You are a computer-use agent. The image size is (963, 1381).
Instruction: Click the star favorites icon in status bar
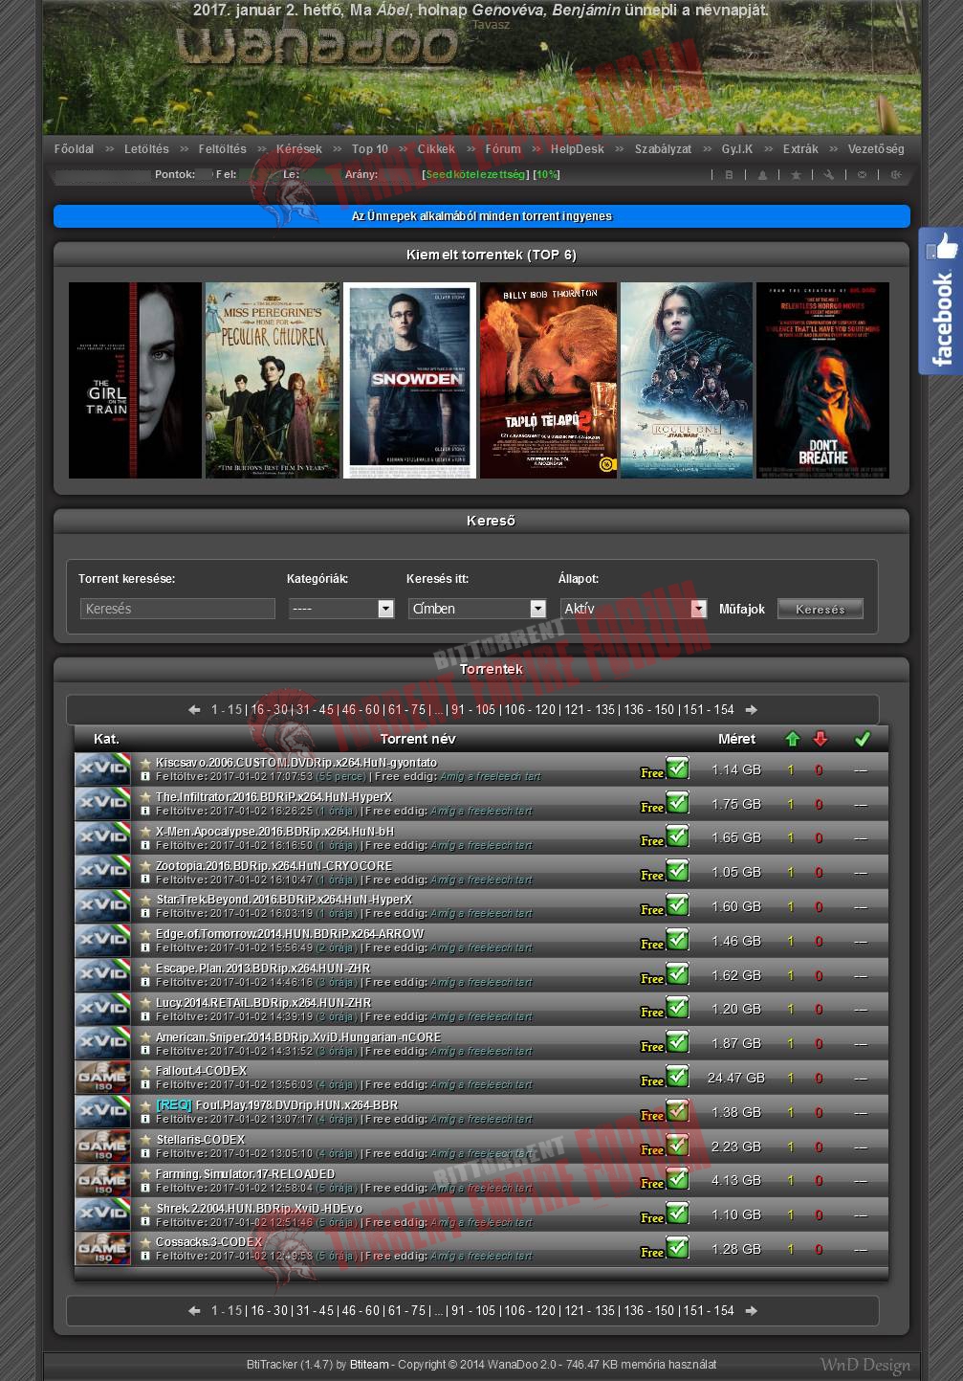(x=796, y=175)
